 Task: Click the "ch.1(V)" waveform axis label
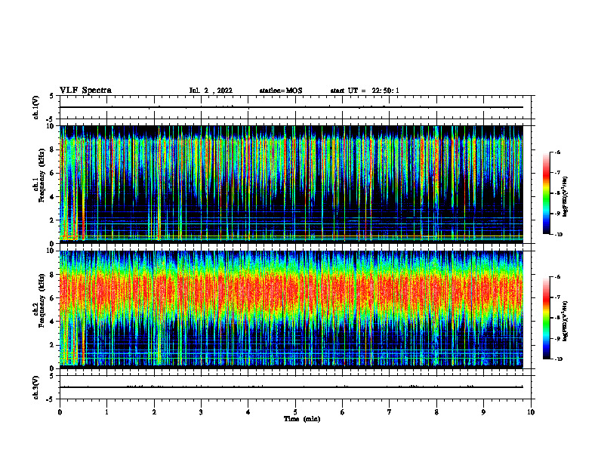click(x=36, y=107)
